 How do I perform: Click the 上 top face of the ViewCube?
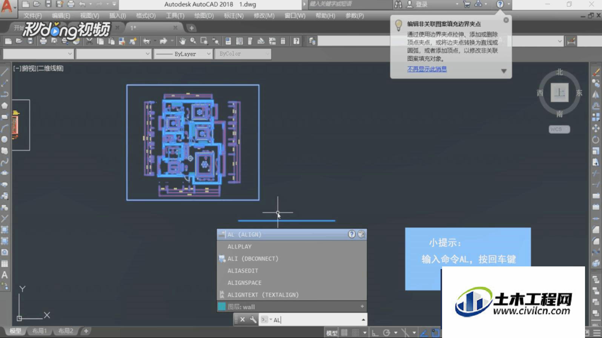(x=559, y=92)
